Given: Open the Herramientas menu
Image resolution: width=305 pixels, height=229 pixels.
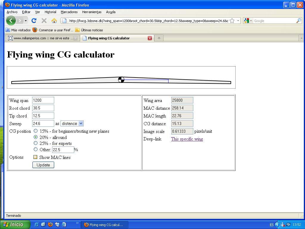Looking at the screenshot, I should pos(91,12).
